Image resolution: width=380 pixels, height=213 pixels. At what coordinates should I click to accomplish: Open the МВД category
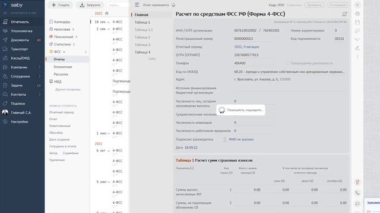click(58, 82)
